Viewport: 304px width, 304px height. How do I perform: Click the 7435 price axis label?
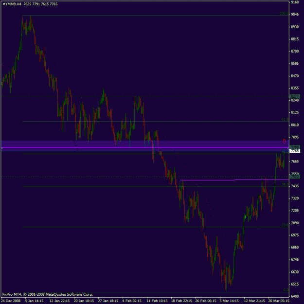tap(295, 186)
